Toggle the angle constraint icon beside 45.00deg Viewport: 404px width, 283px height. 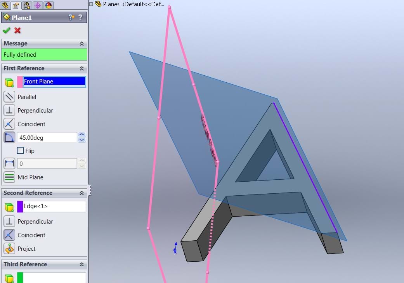pos(9,137)
